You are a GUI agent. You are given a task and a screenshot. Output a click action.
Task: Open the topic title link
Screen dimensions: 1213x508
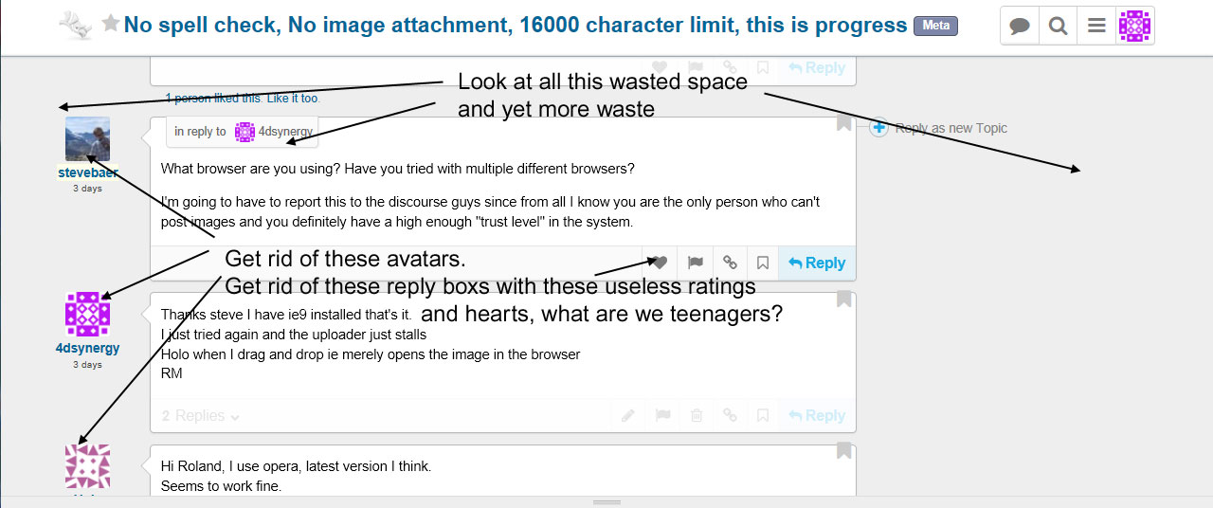[516, 25]
